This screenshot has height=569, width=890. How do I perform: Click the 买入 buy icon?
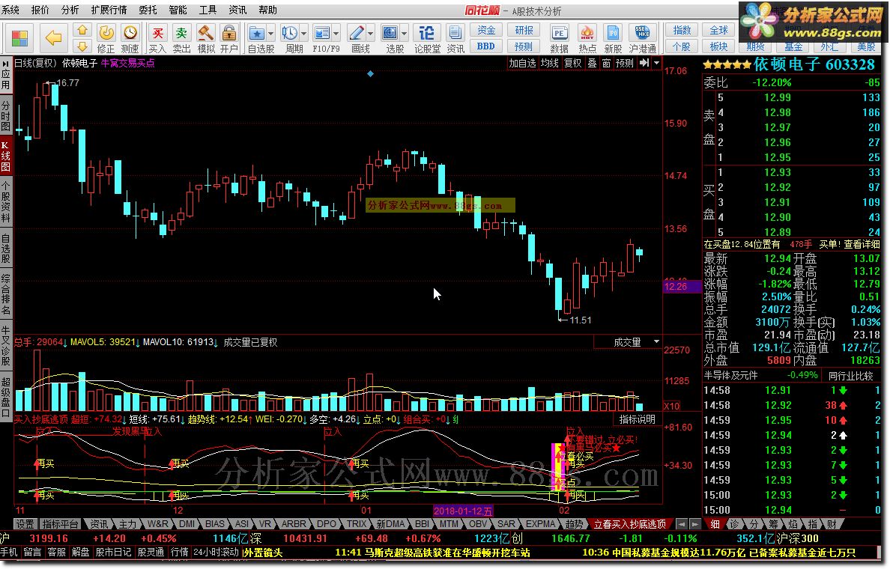point(158,39)
